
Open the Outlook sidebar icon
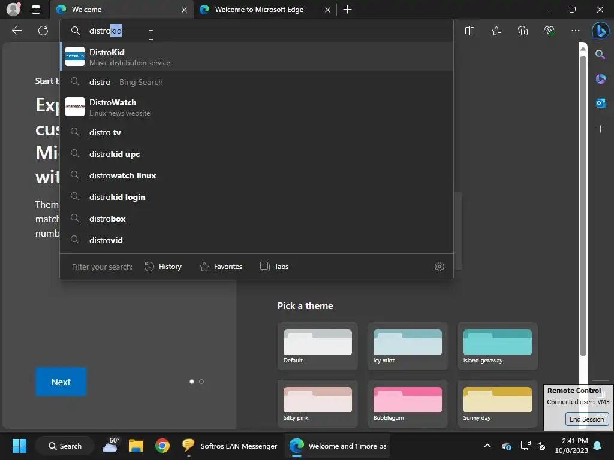coord(600,103)
